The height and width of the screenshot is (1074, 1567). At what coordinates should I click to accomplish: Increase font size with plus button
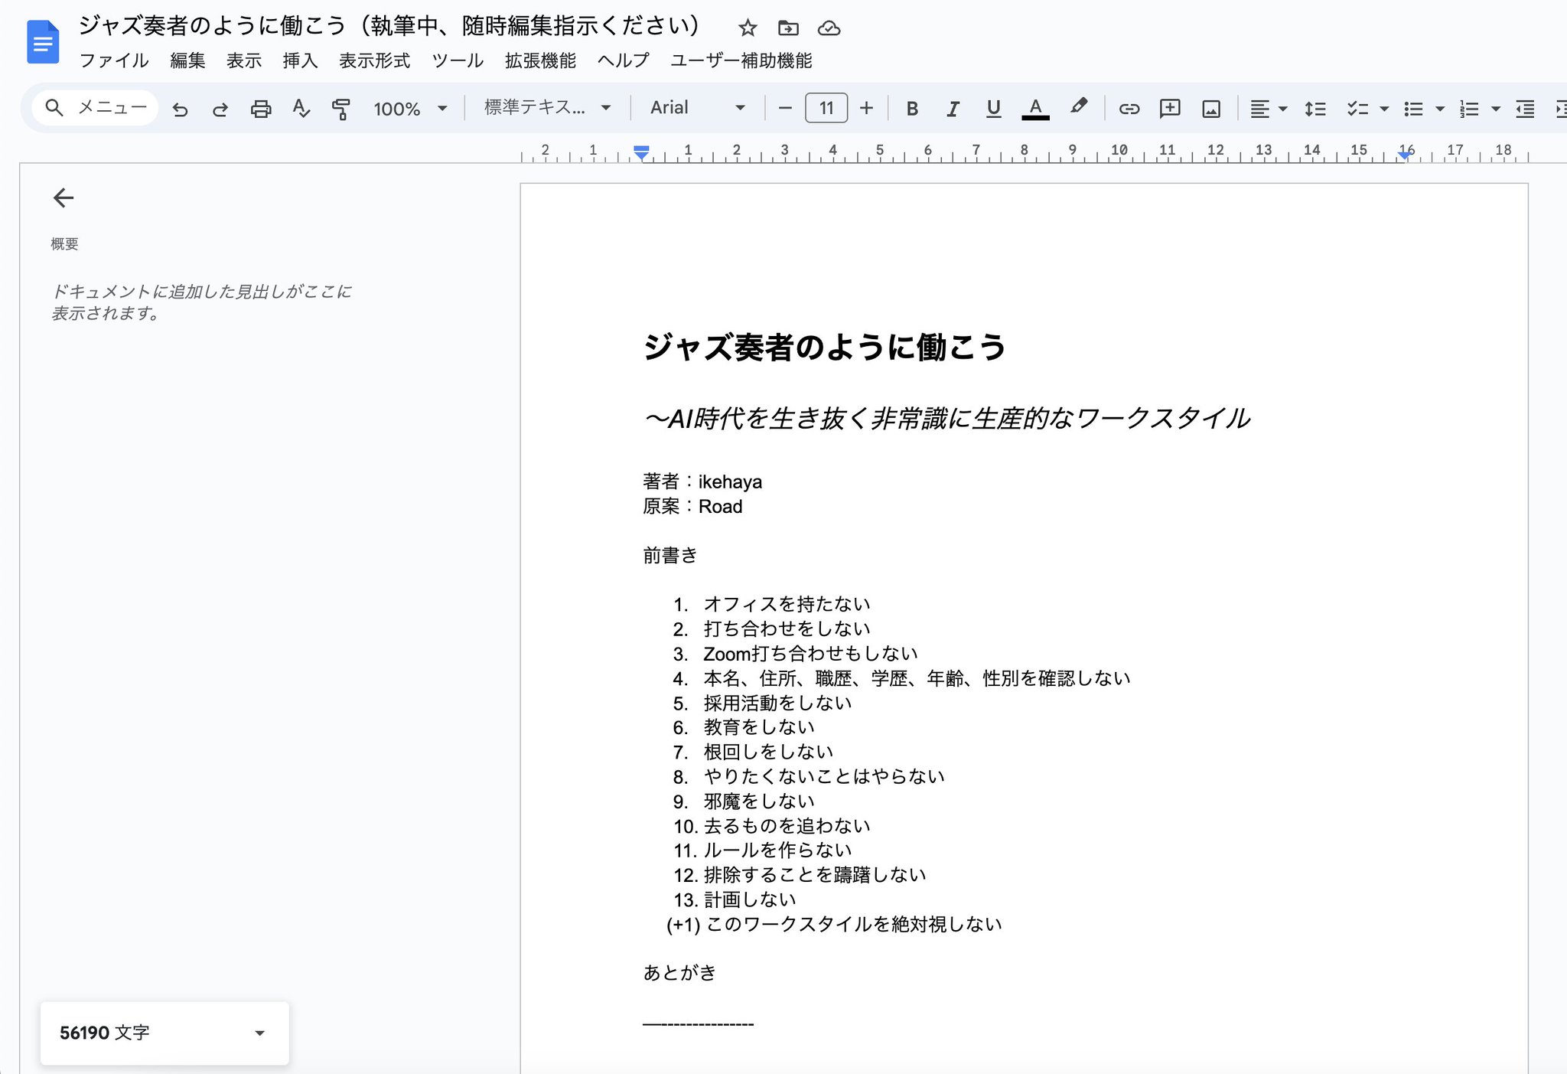pos(866,109)
